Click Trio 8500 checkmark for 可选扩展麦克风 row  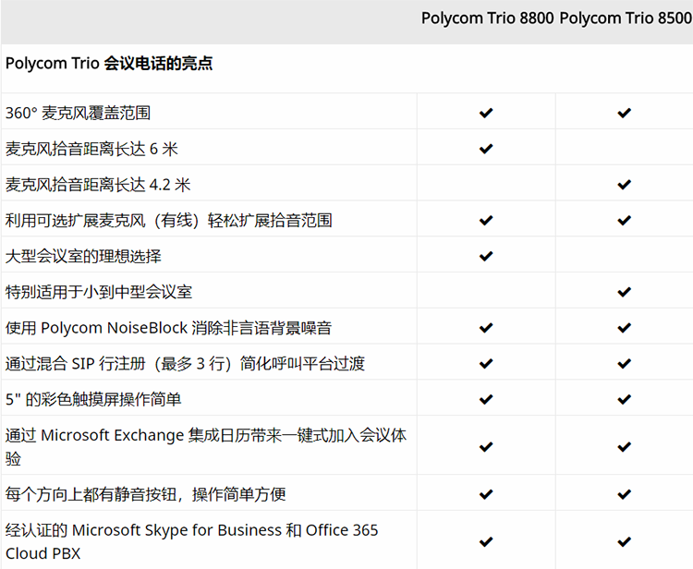(x=624, y=221)
